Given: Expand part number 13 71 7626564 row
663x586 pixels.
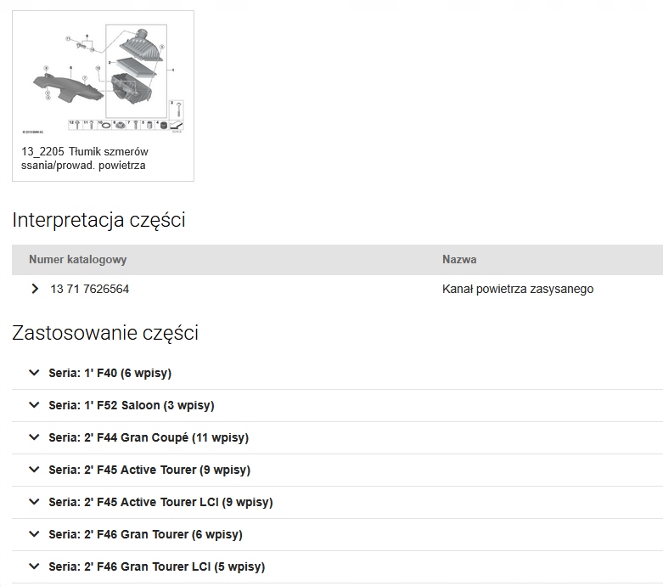Looking at the screenshot, I should point(89,289).
